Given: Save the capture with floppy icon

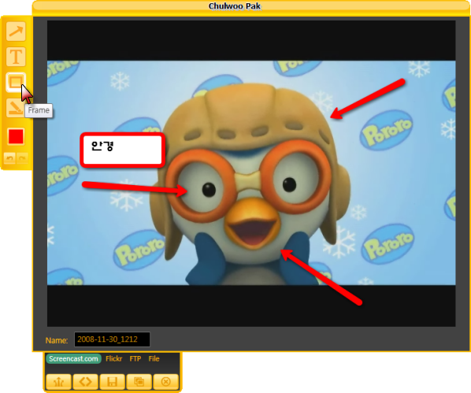Looking at the screenshot, I should [113, 382].
